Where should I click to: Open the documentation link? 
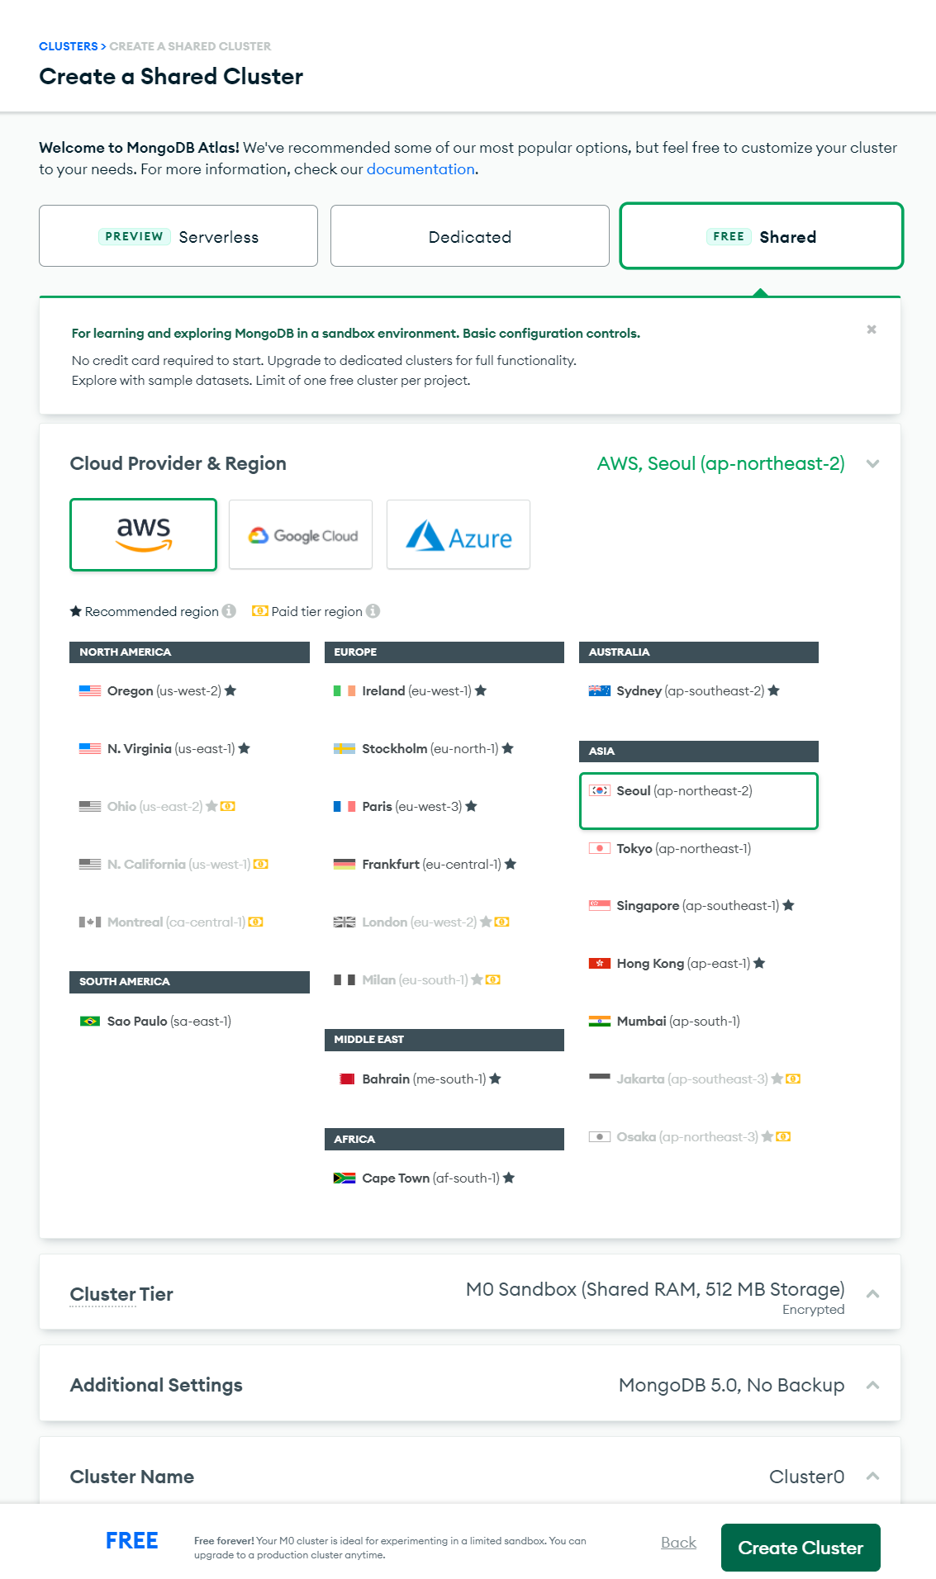click(x=420, y=169)
